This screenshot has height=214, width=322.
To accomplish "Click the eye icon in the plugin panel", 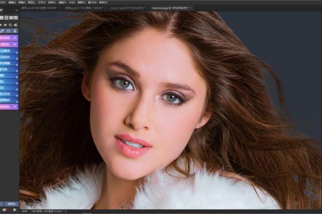I will (6, 25).
